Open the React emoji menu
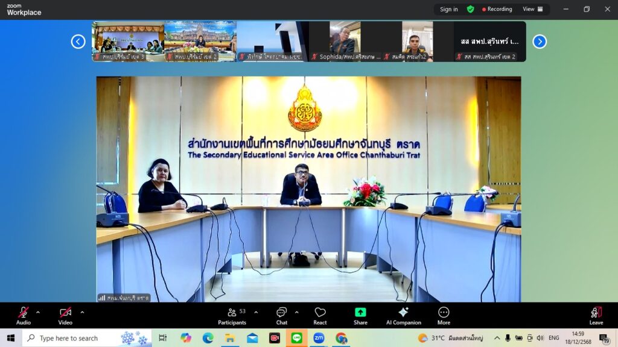 click(x=320, y=313)
